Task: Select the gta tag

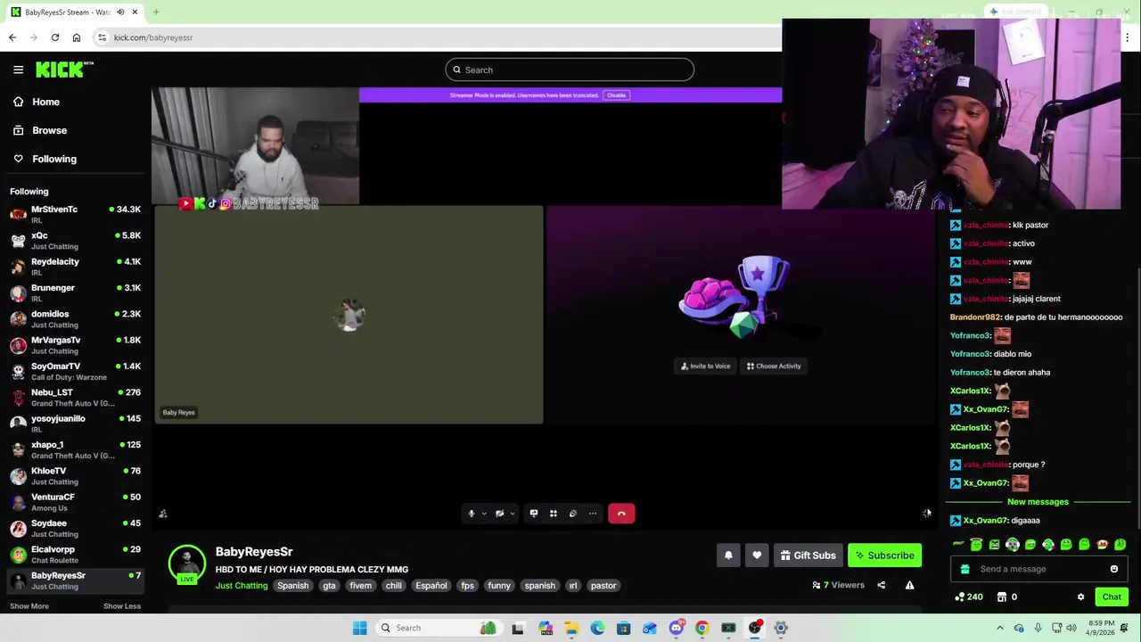Action: (329, 586)
